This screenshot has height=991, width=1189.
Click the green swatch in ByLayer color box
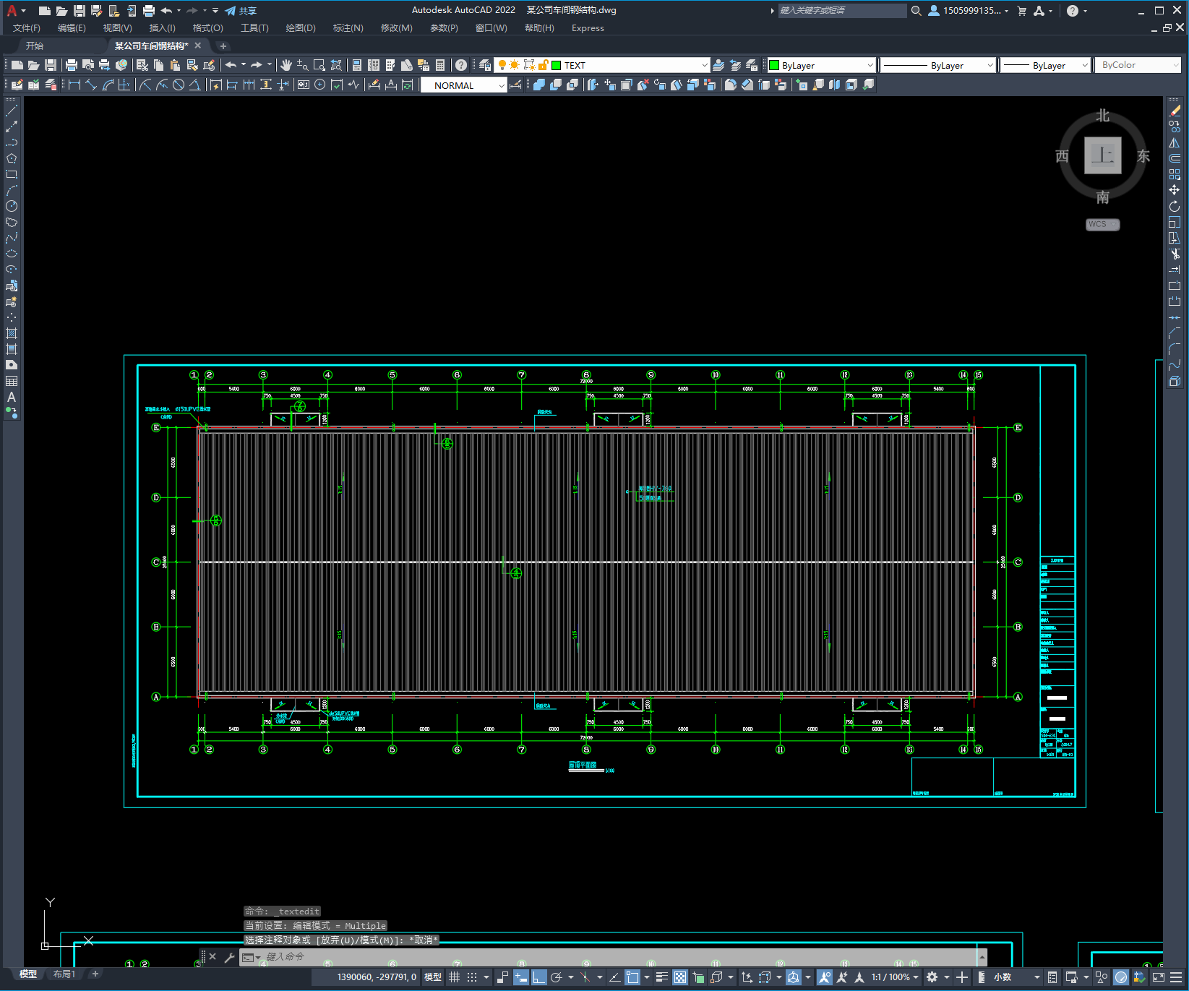tap(774, 65)
